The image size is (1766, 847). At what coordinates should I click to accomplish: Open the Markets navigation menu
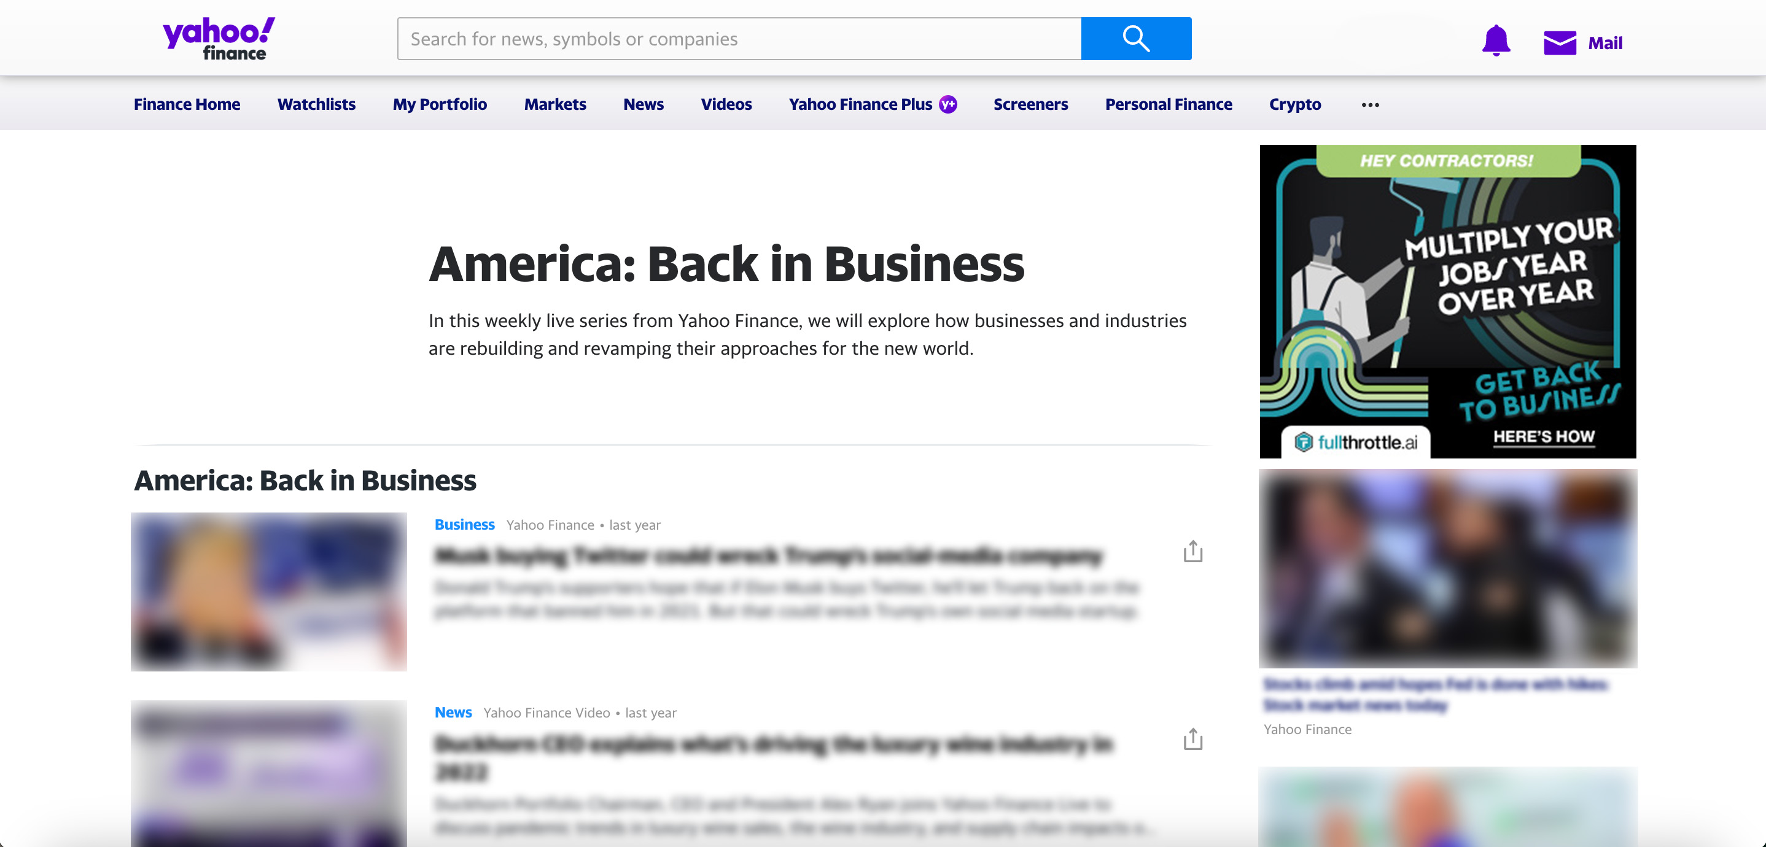click(554, 104)
